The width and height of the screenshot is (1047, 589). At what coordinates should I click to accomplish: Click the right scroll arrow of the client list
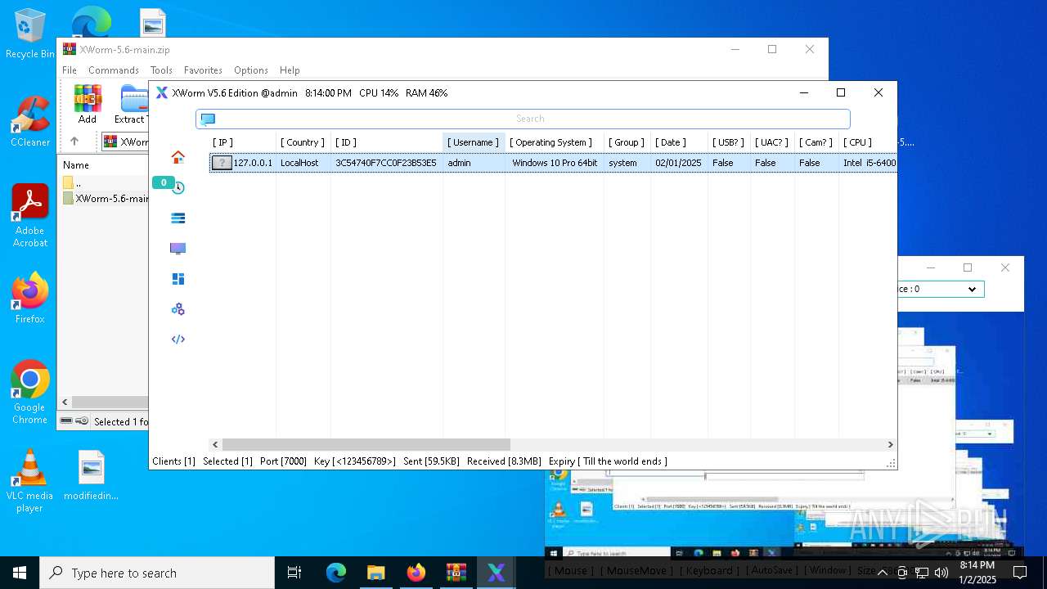point(891,445)
